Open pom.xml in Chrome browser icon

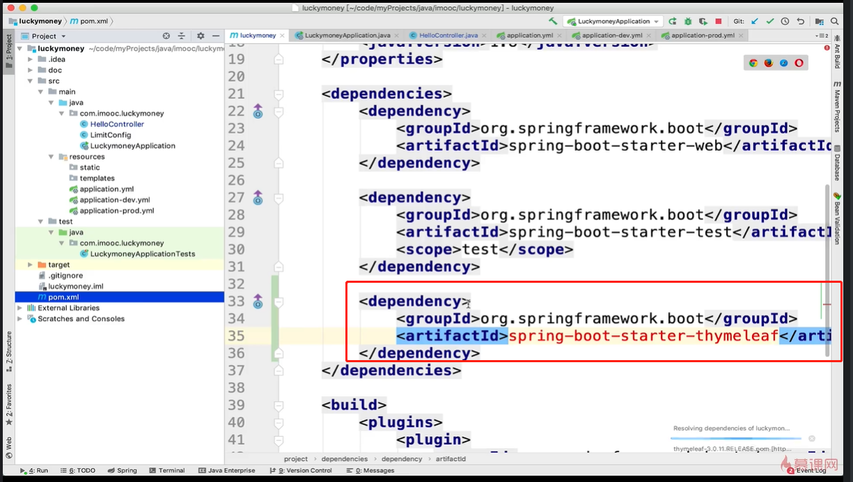[753, 63]
